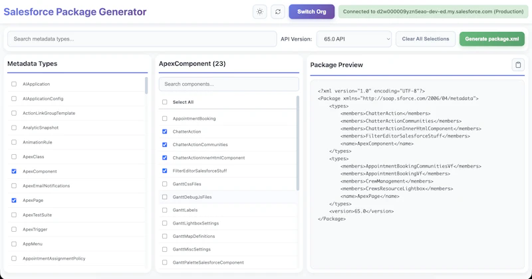
Task: Focus the Search components field
Action: pyautogui.click(x=229, y=84)
